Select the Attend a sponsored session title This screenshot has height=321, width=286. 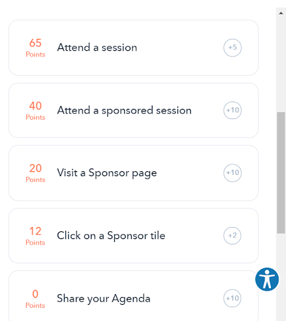tap(124, 110)
